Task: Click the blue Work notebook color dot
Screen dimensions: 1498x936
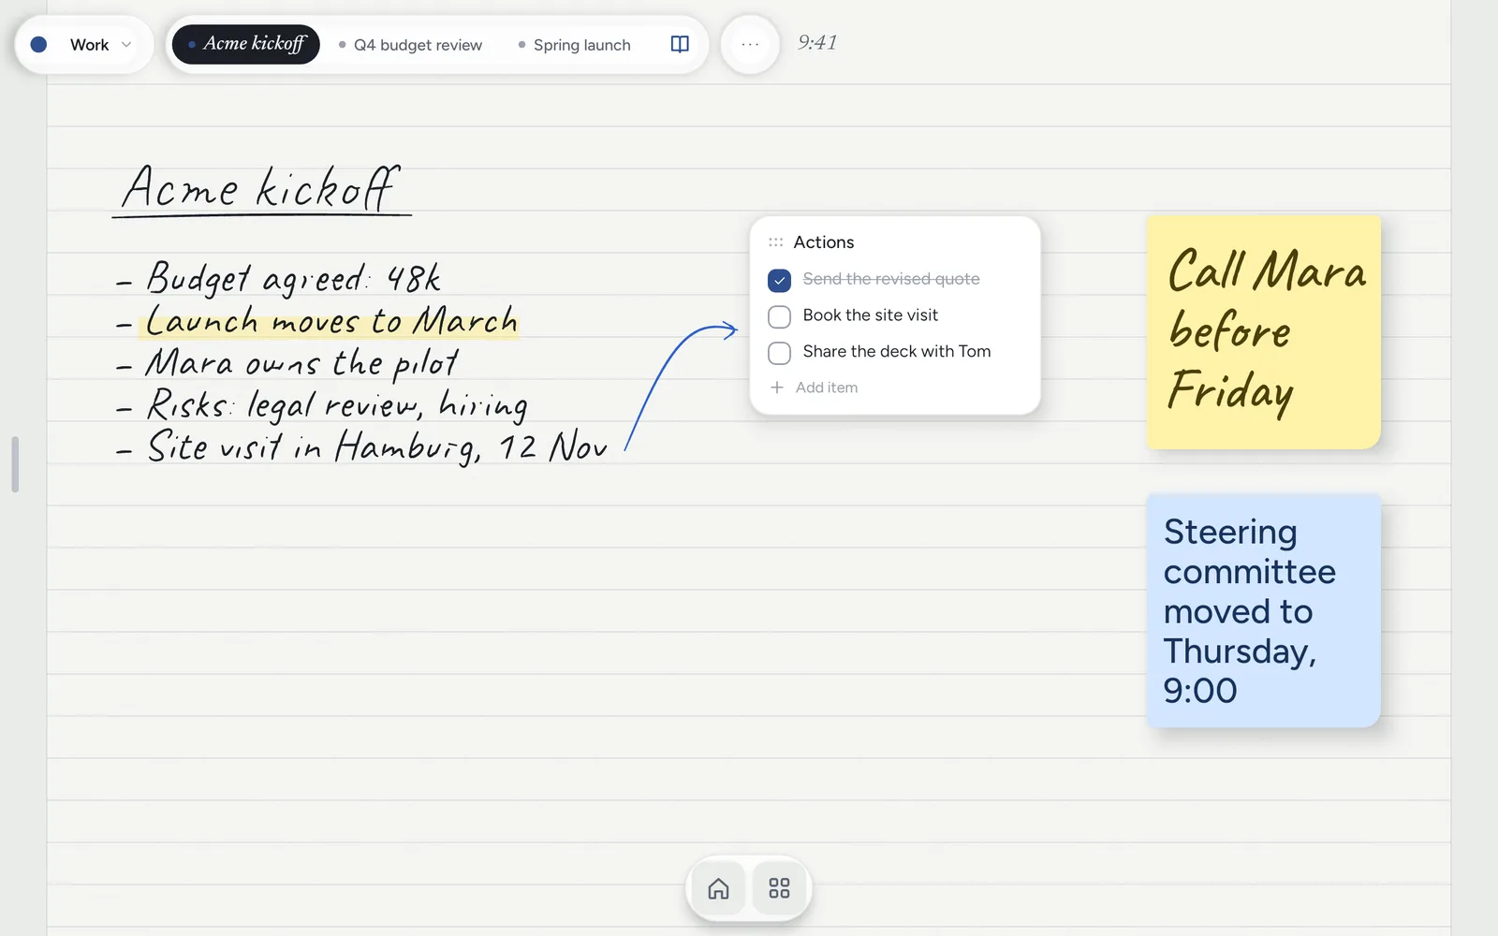Action: [38, 44]
